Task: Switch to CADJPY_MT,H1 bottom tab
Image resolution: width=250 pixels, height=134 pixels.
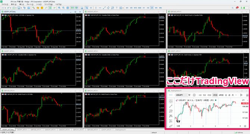Action: [x=22, y=130]
